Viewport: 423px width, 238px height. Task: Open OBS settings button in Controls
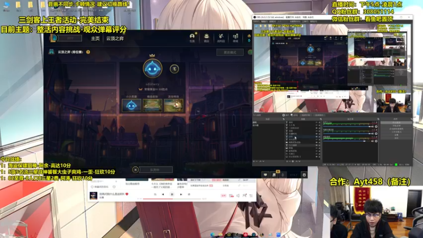[396, 135]
